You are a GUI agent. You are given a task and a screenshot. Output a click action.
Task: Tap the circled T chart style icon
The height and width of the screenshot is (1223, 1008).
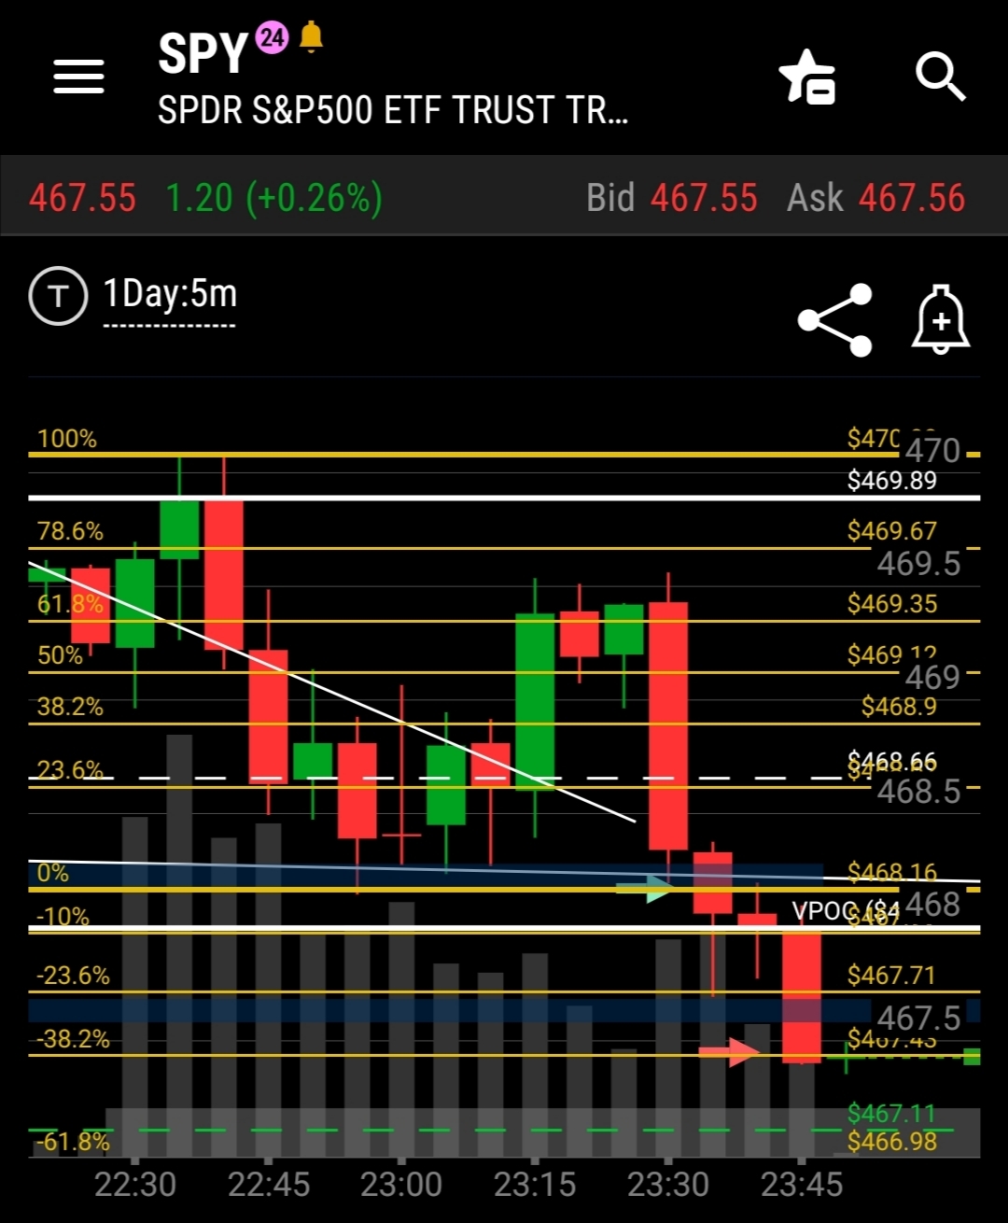58,296
